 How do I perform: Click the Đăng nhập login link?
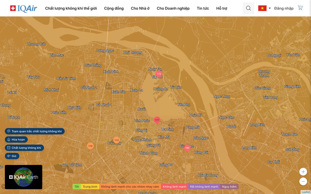coord(284,8)
